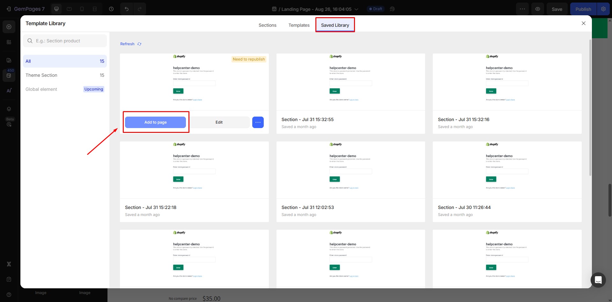
Task: Open version history clock icon
Action: [111, 9]
